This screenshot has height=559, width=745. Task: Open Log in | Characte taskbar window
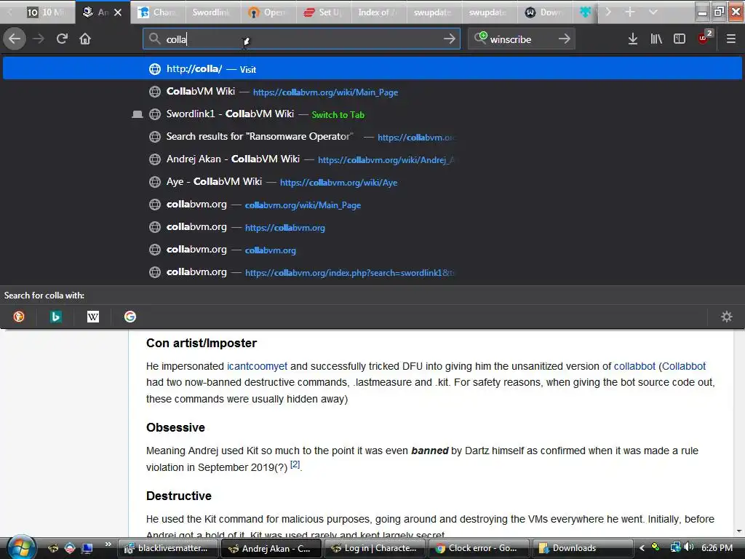[x=375, y=548]
